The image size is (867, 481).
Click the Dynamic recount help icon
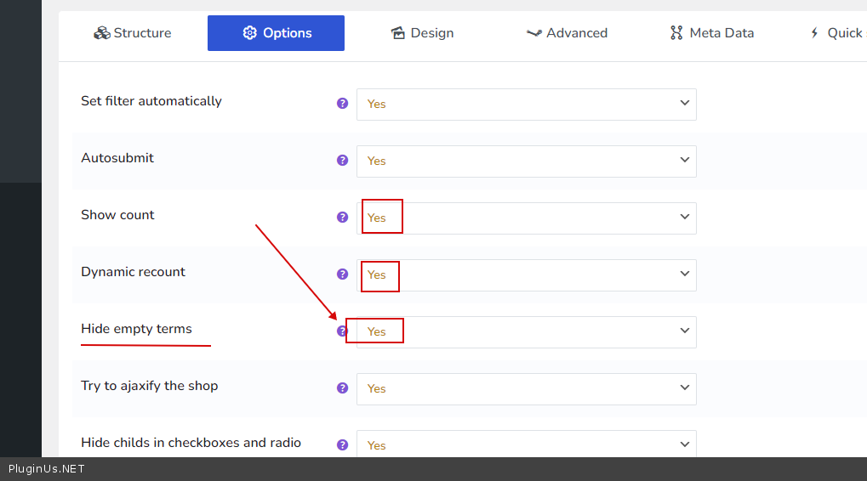342,274
